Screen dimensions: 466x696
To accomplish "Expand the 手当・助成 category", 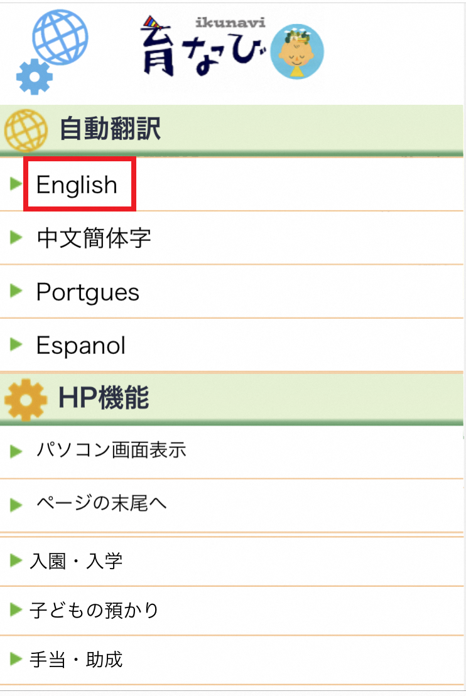I will tap(76, 659).
